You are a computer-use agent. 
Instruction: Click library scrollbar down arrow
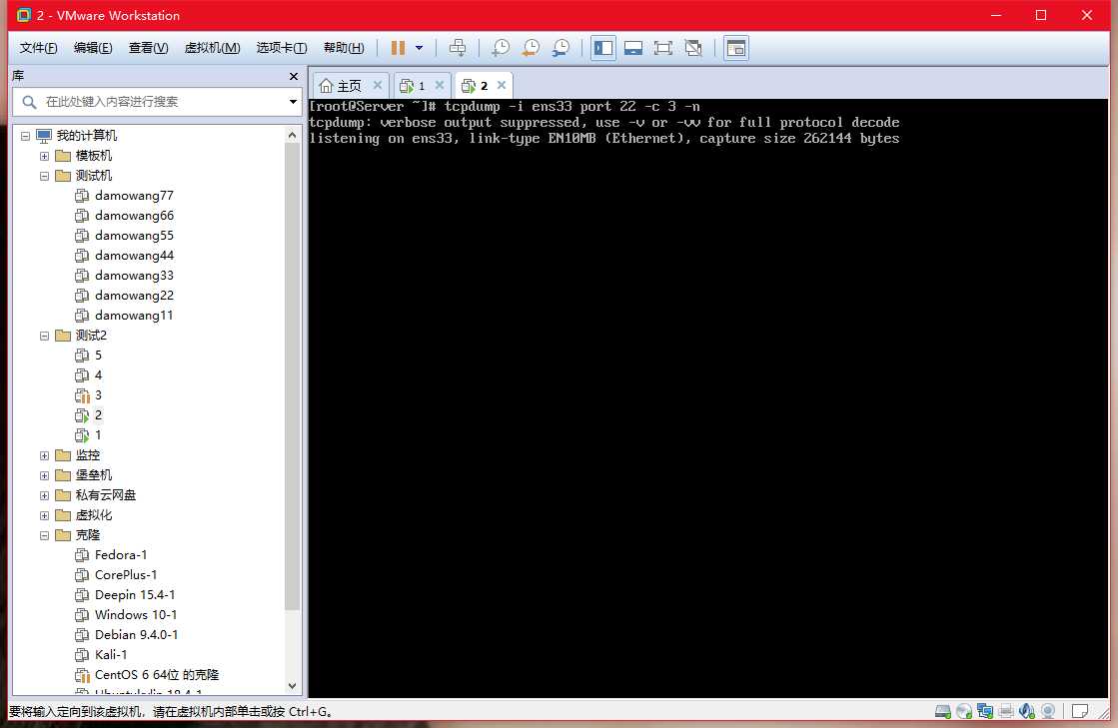click(x=292, y=685)
